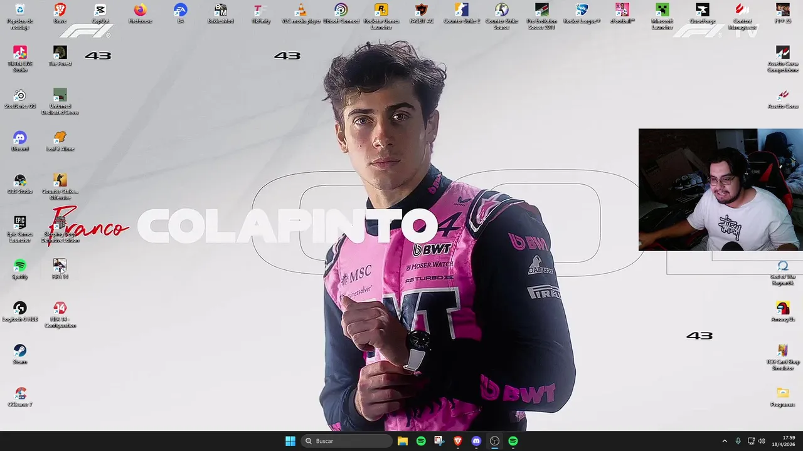Viewport: 803px width, 451px height.
Task: Select the CapCut desktop shortcut
Action: (100, 13)
